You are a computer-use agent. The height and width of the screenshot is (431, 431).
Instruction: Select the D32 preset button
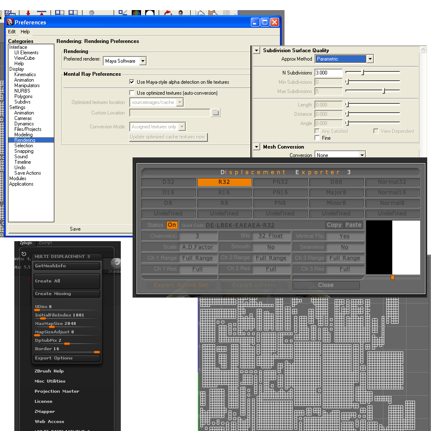pos(168,182)
